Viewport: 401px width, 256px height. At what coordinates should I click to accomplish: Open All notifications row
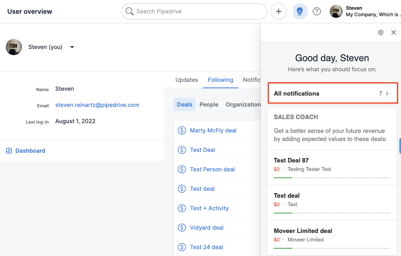(x=333, y=93)
